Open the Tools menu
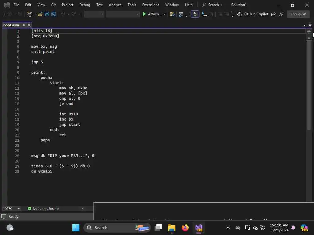 [132, 5]
